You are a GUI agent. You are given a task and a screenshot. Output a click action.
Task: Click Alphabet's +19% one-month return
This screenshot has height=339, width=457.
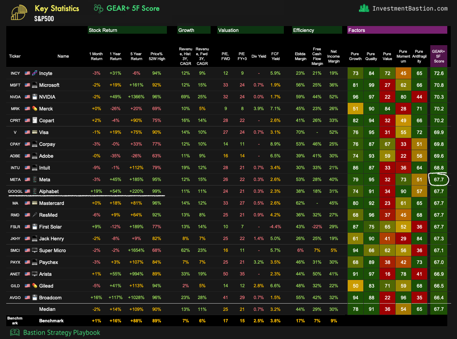[x=96, y=191]
